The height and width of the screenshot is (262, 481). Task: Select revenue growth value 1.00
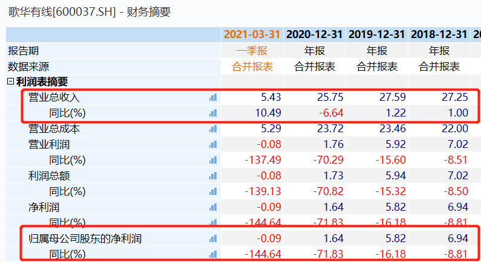pos(458,113)
